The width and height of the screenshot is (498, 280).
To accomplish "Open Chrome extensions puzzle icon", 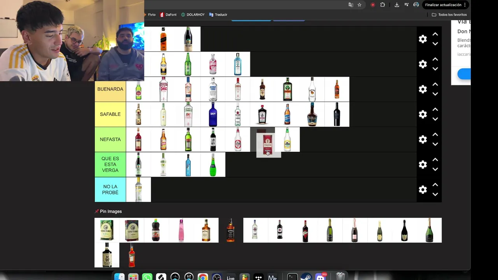I will (x=382, y=5).
